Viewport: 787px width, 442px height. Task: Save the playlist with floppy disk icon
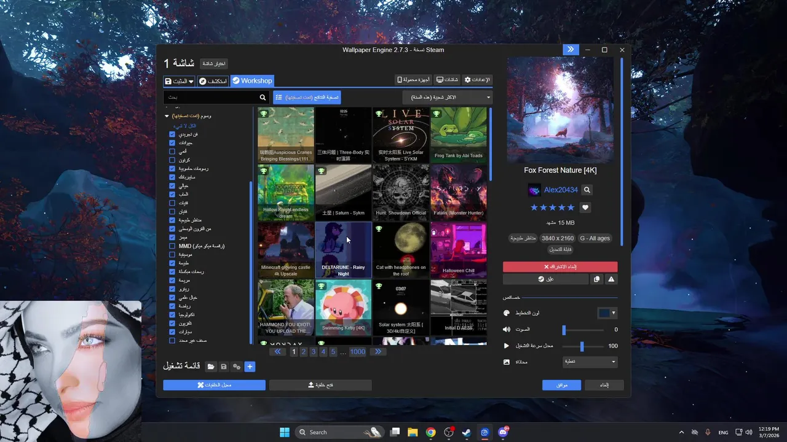[224, 366]
